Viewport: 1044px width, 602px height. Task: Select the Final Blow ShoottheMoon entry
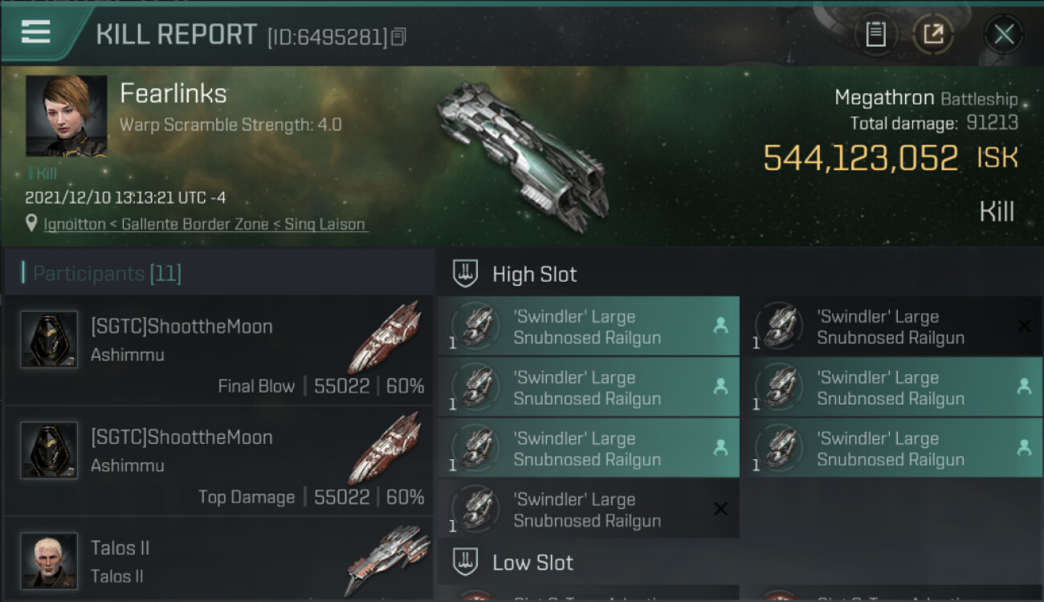tap(218, 350)
